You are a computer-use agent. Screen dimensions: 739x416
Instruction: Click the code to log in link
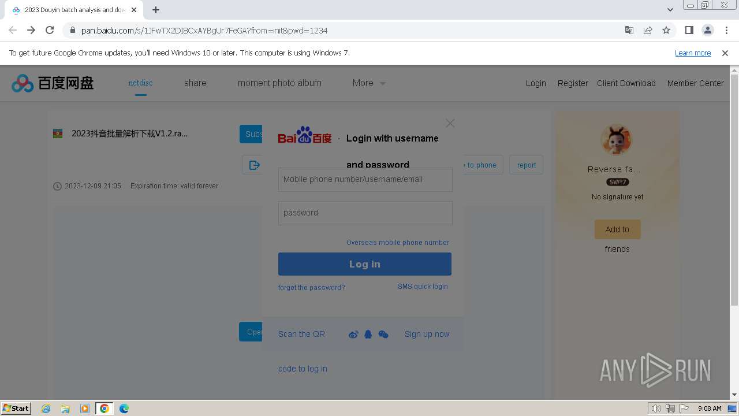303,369
